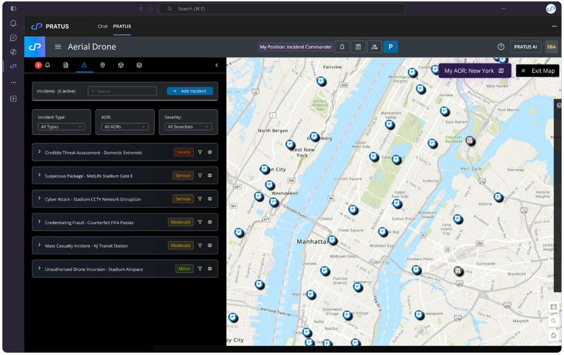The width and height of the screenshot is (564, 355).
Task: Collapse the left panel with chevron arrow
Action: (x=216, y=65)
